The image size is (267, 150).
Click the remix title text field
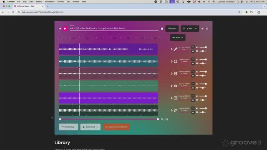114,28
